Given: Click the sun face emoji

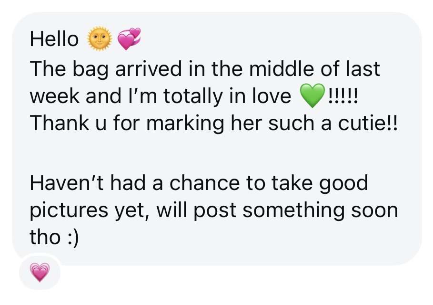Looking at the screenshot, I should [x=100, y=39].
